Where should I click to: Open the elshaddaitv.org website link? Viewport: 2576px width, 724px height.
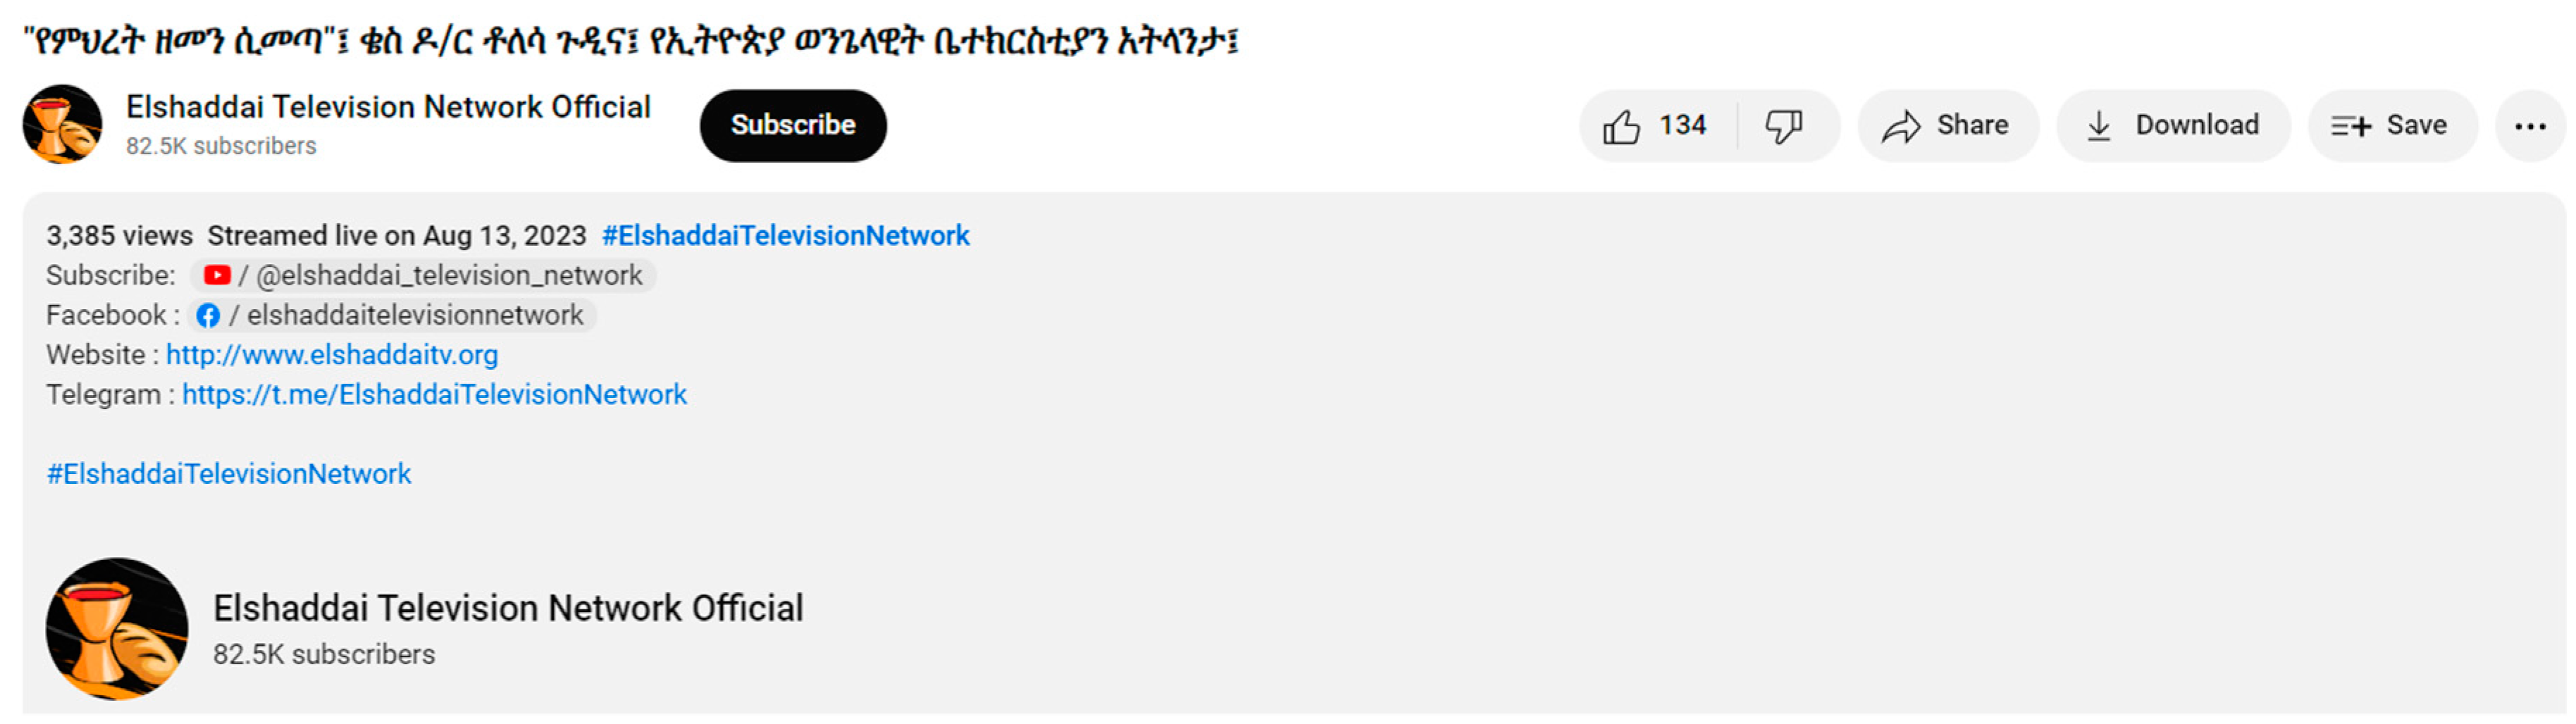[332, 355]
